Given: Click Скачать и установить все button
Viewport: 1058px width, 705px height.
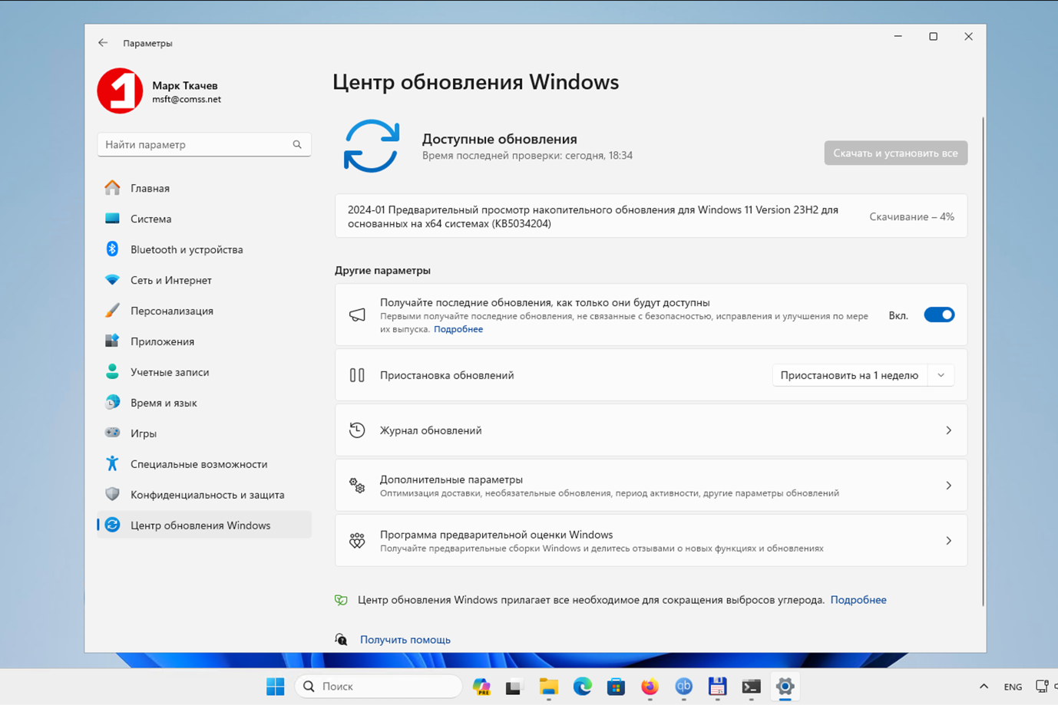Looking at the screenshot, I should (895, 153).
